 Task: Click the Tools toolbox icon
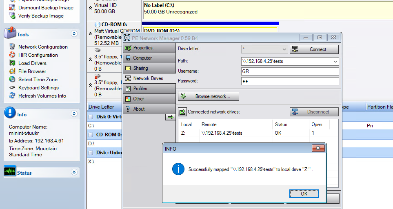[x=10, y=33]
